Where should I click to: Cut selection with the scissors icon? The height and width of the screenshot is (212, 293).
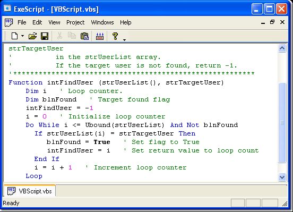pyautogui.click(x=59, y=36)
